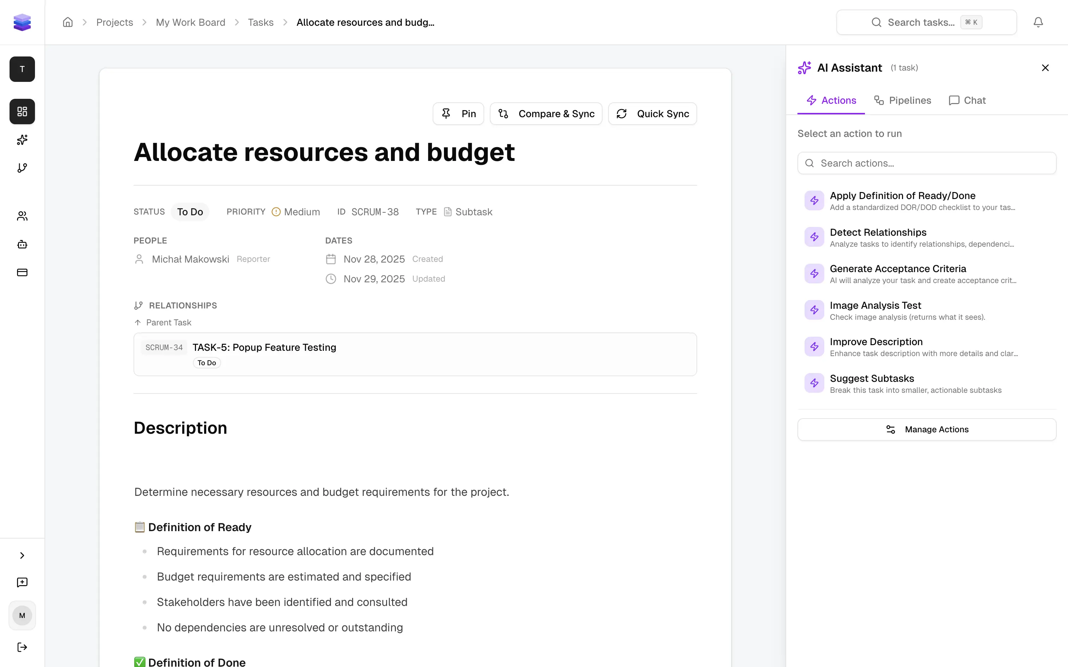The width and height of the screenshot is (1068, 667).
Task: Open the feedback comment icon in sidebar
Action: (22, 582)
